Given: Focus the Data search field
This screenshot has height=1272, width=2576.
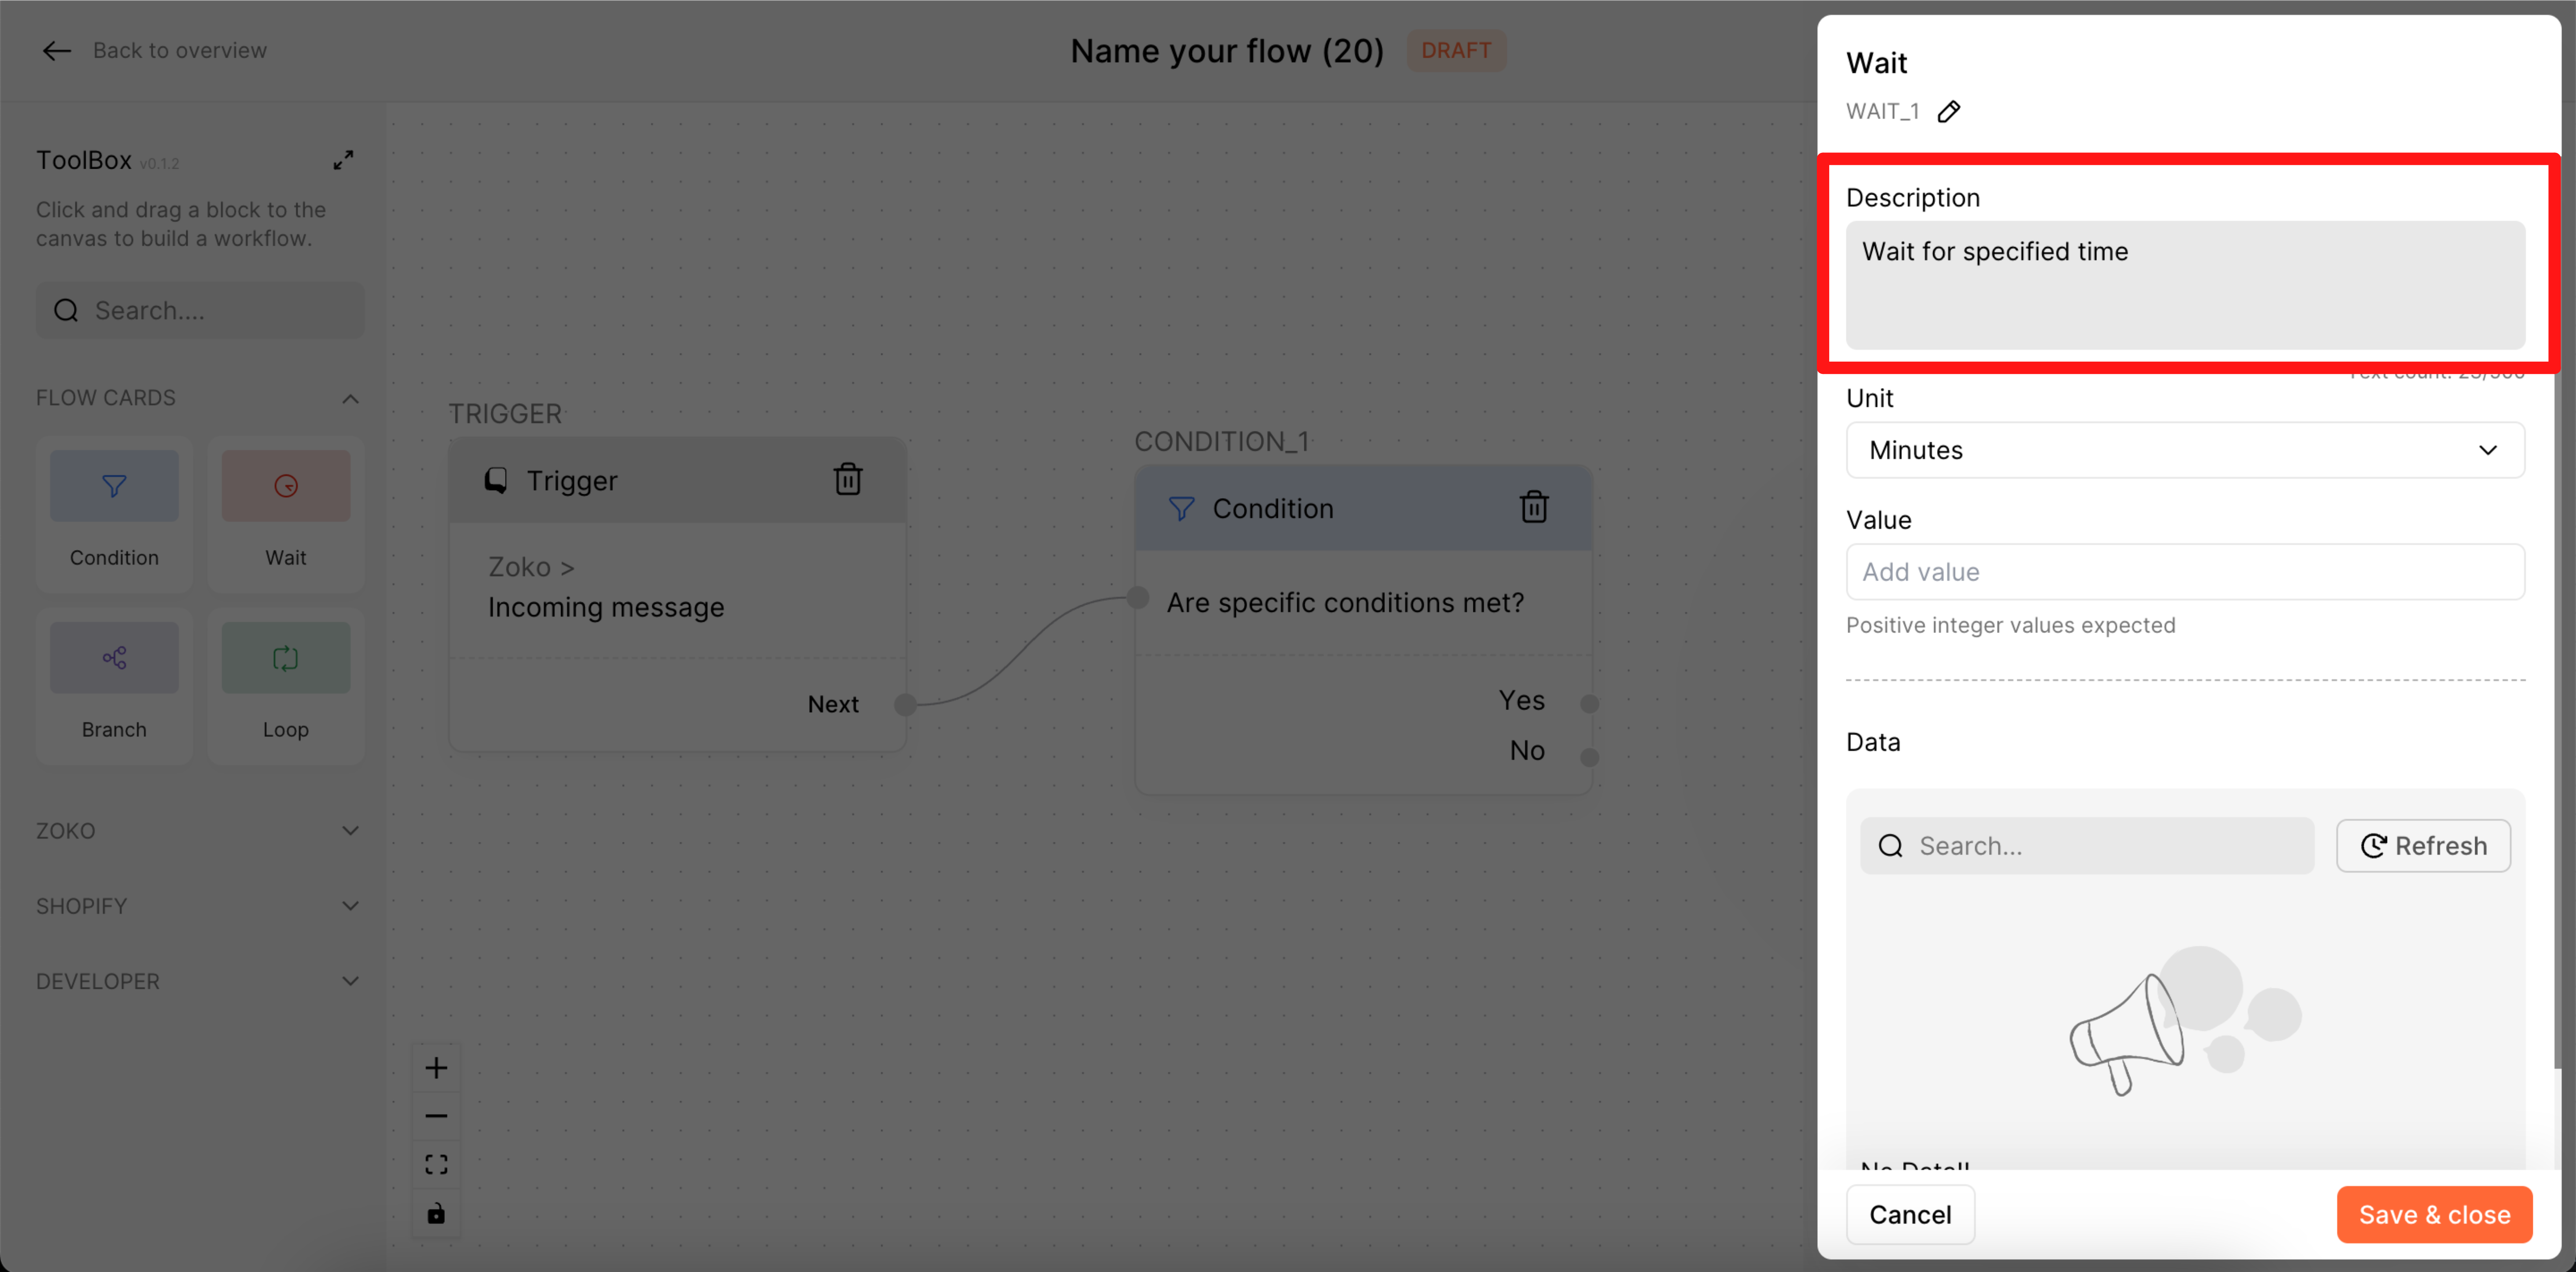Looking at the screenshot, I should [2087, 846].
